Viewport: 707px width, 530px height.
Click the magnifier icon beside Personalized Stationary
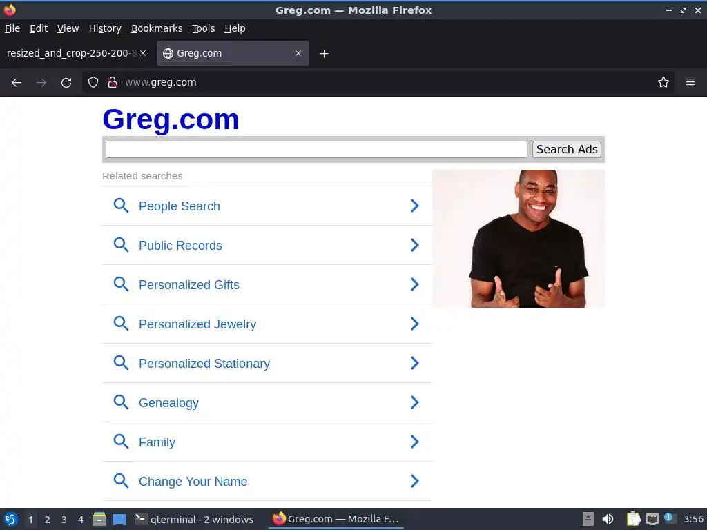(121, 363)
